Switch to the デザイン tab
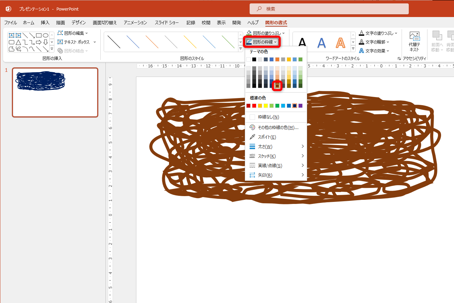This screenshot has width=454, height=303. click(79, 23)
